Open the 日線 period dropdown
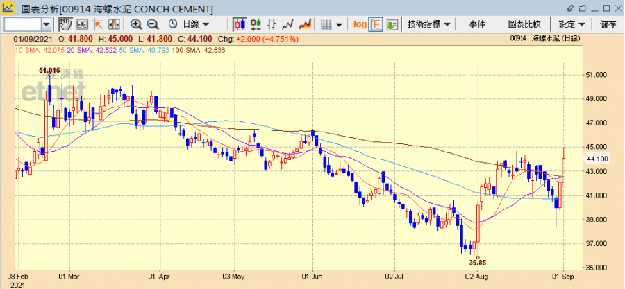This screenshot has width=625, height=289. click(190, 24)
